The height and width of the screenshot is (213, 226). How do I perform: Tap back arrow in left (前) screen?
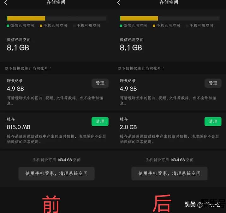coord(6,3)
